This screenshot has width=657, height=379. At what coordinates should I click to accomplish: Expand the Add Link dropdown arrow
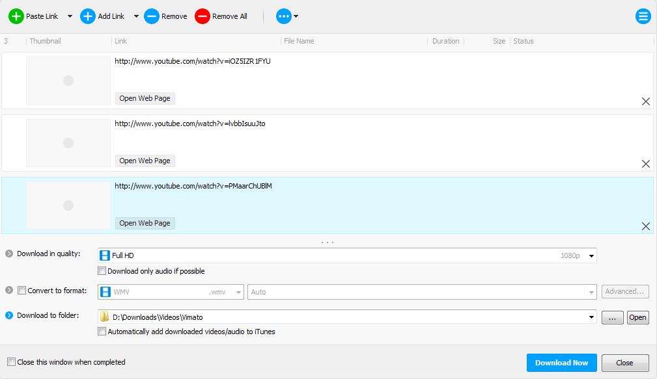pyautogui.click(x=136, y=16)
